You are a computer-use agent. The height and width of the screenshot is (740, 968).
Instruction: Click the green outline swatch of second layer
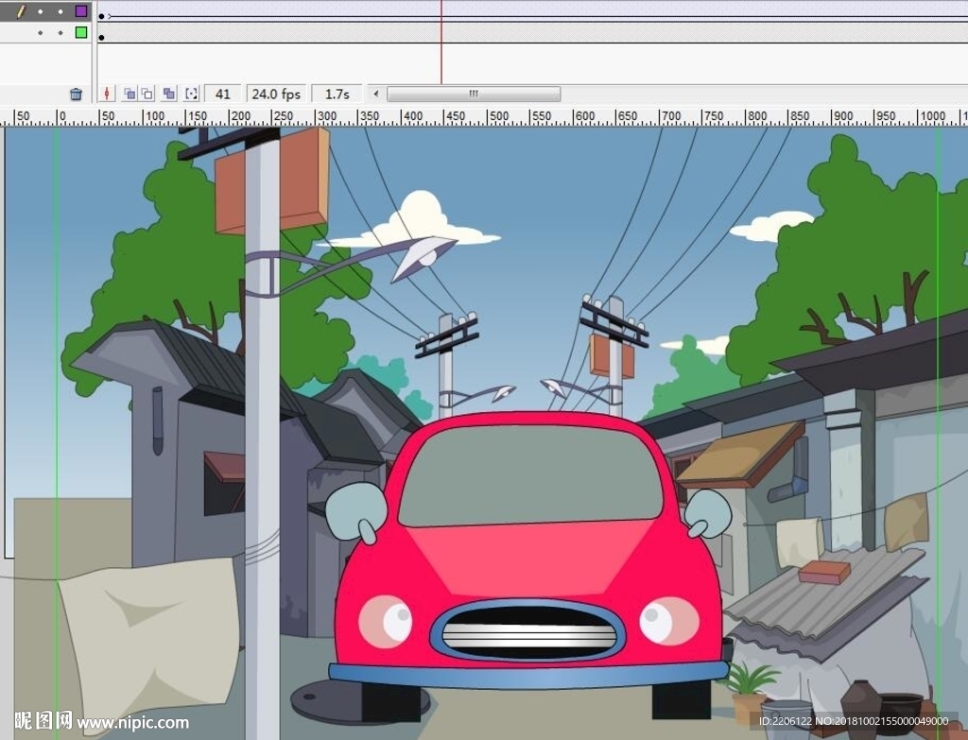click(81, 32)
